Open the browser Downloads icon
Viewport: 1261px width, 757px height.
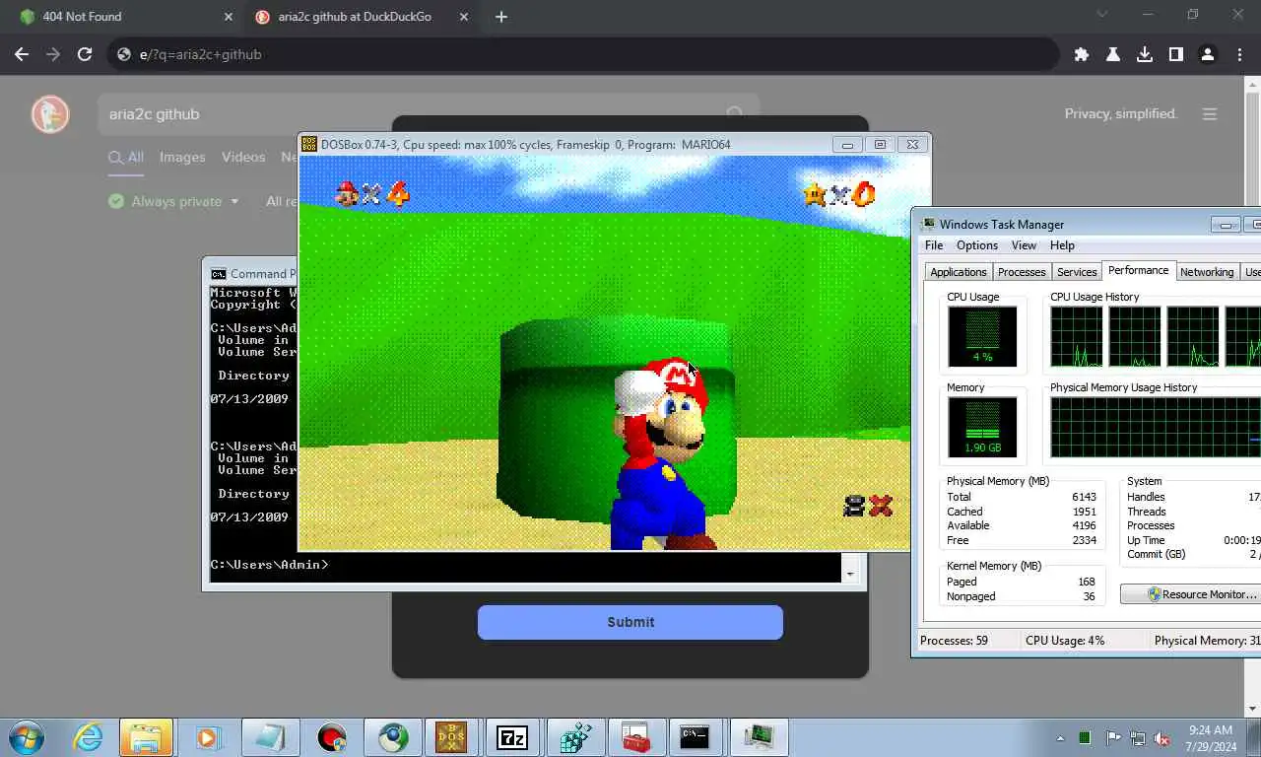click(1145, 54)
